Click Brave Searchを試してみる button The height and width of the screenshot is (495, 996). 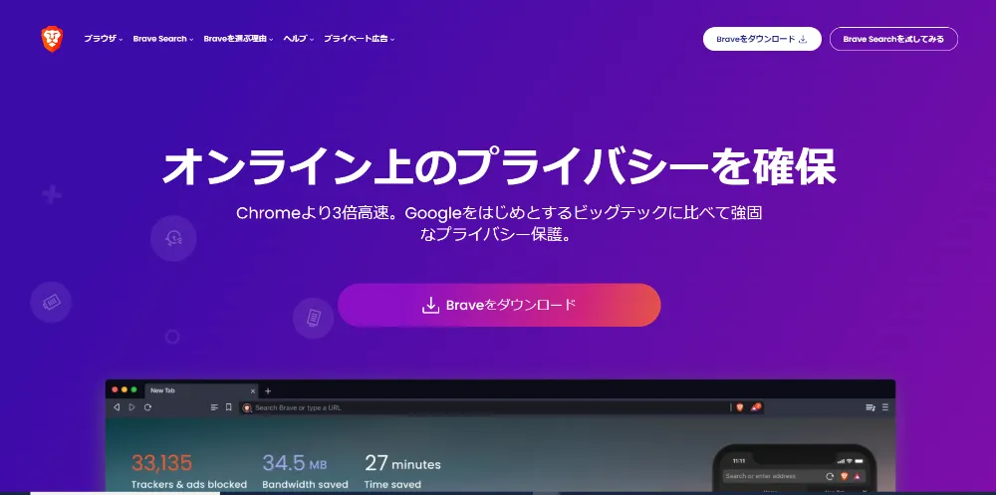pos(893,39)
